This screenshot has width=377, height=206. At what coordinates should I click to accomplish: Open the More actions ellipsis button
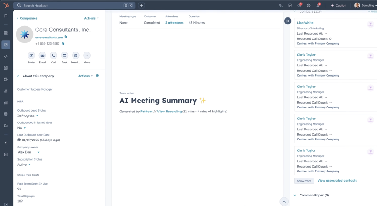87,56
